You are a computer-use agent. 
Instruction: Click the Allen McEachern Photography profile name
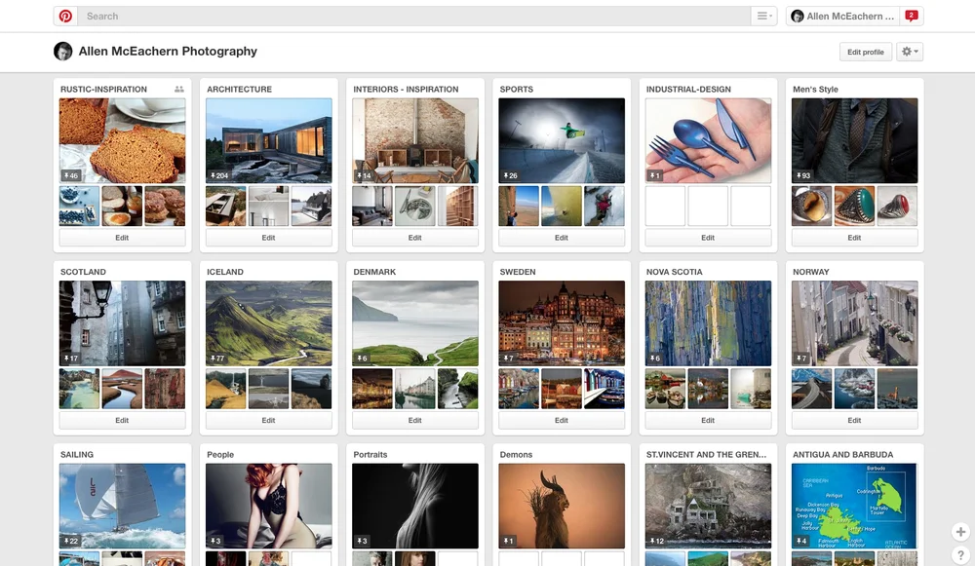(x=168, y=51)
